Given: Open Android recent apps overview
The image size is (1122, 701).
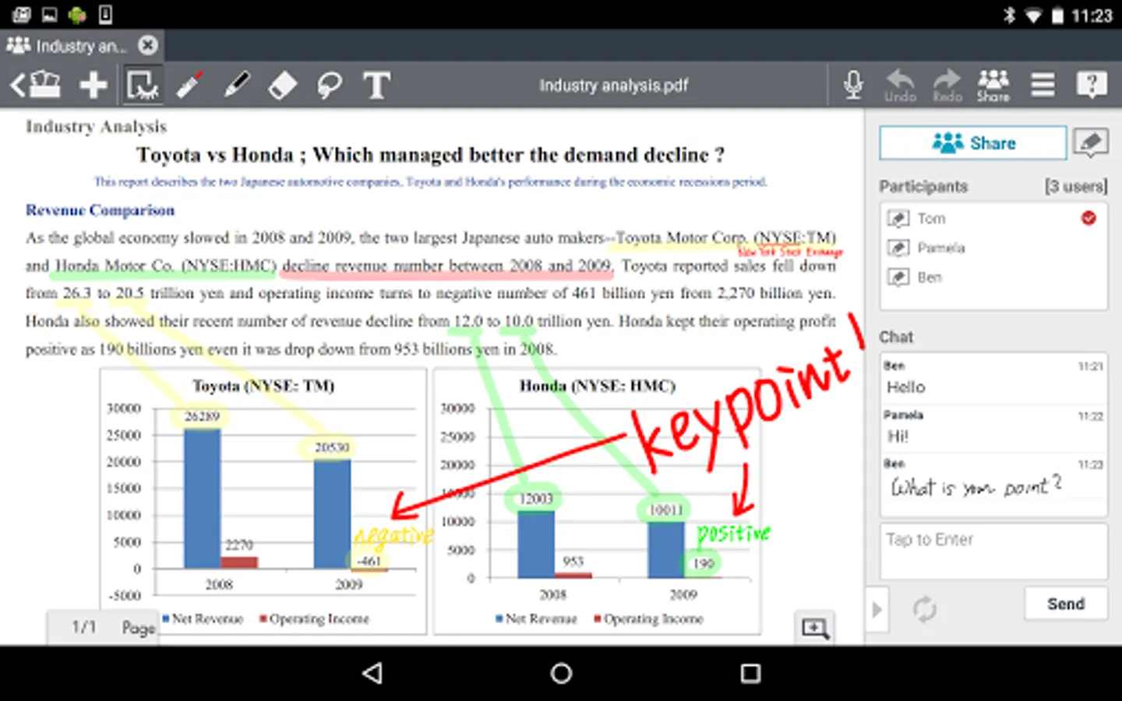Looking at the screenshot, I should coord(750,673).
